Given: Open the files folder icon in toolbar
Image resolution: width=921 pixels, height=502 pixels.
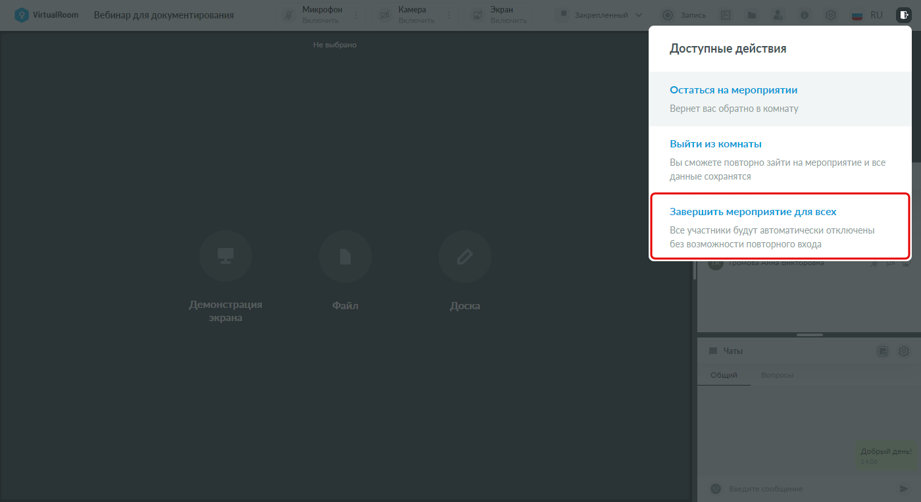Looking at the screenshot, I should pos(752,15).
